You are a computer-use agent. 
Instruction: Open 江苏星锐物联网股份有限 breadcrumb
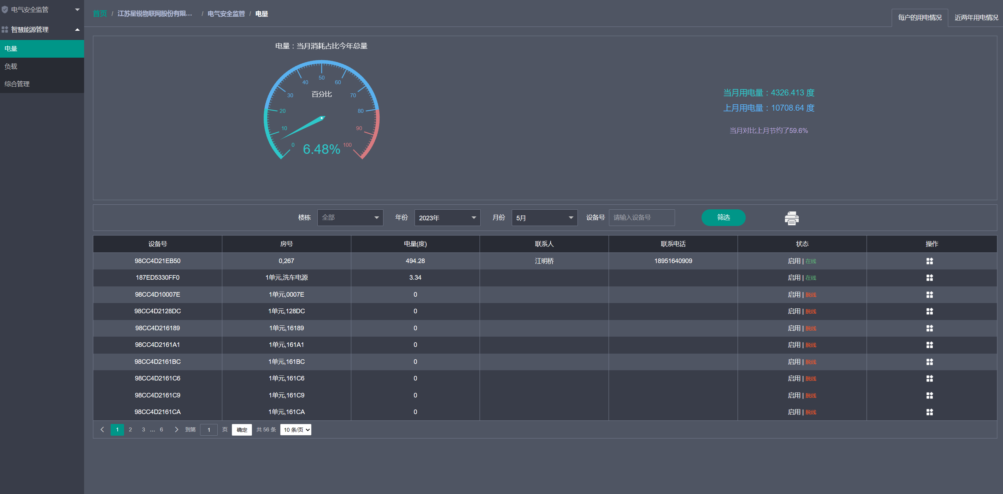point(155,14)
